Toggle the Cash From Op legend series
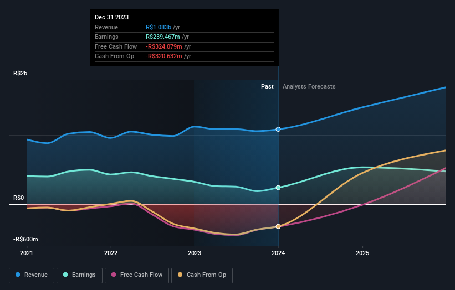 tap(202, 275)
